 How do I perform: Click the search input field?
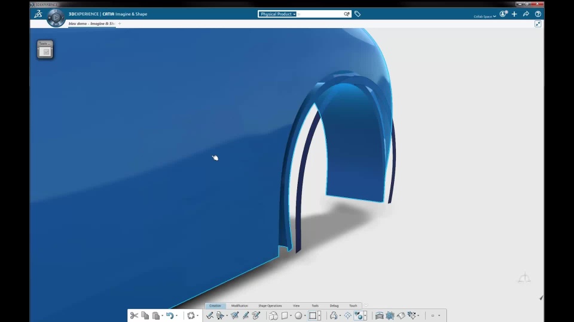pyautogui.click(x=319, y=14)
